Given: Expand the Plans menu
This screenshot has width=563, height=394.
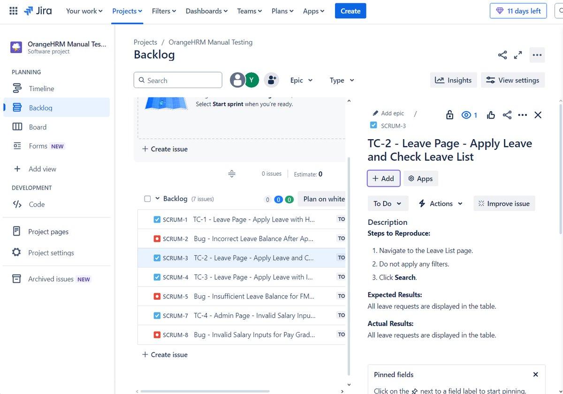Looking at the screenshot, I should click(x=282, y=11).
